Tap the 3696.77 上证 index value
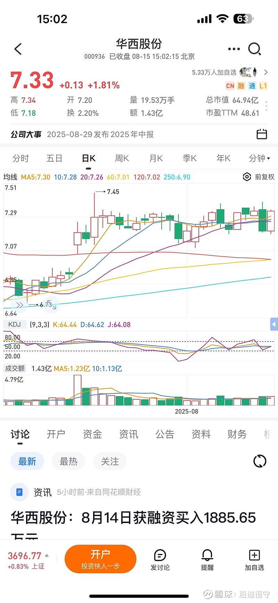 (24, 556)
